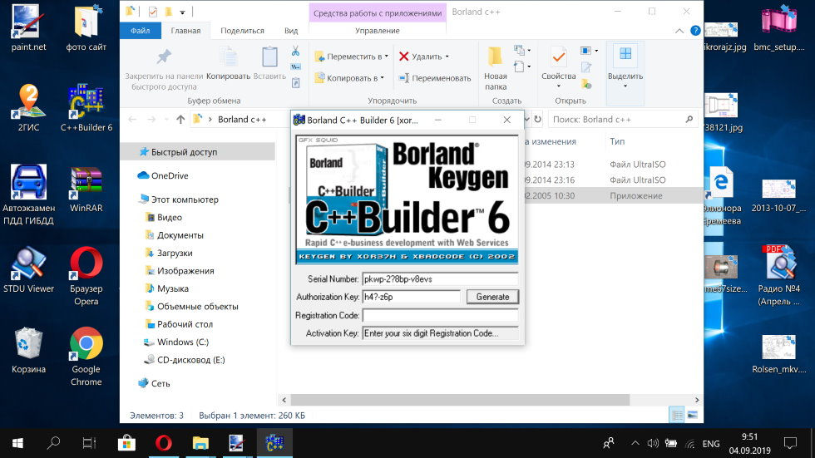Expand the Удалить dropdown arrow

(447, 57)
